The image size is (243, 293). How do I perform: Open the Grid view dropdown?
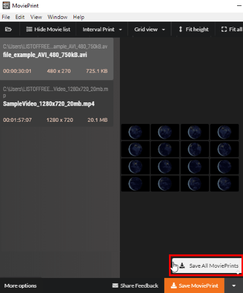(x=150, y=29)
